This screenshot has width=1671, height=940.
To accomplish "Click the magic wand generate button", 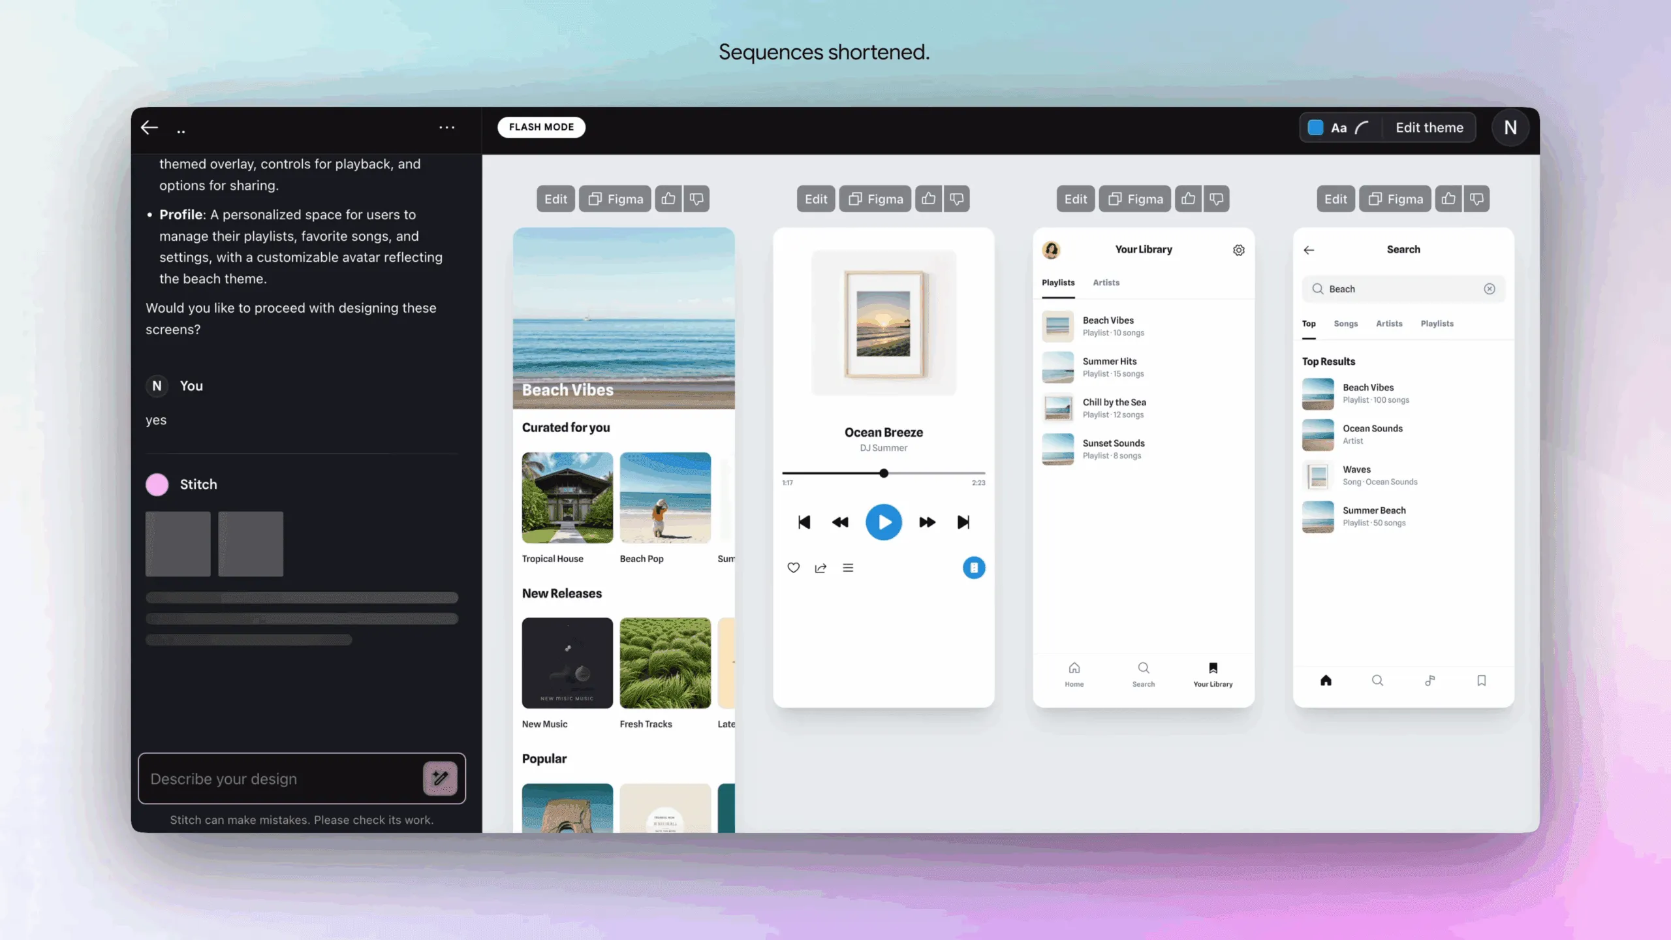I will tap(440, 778).
